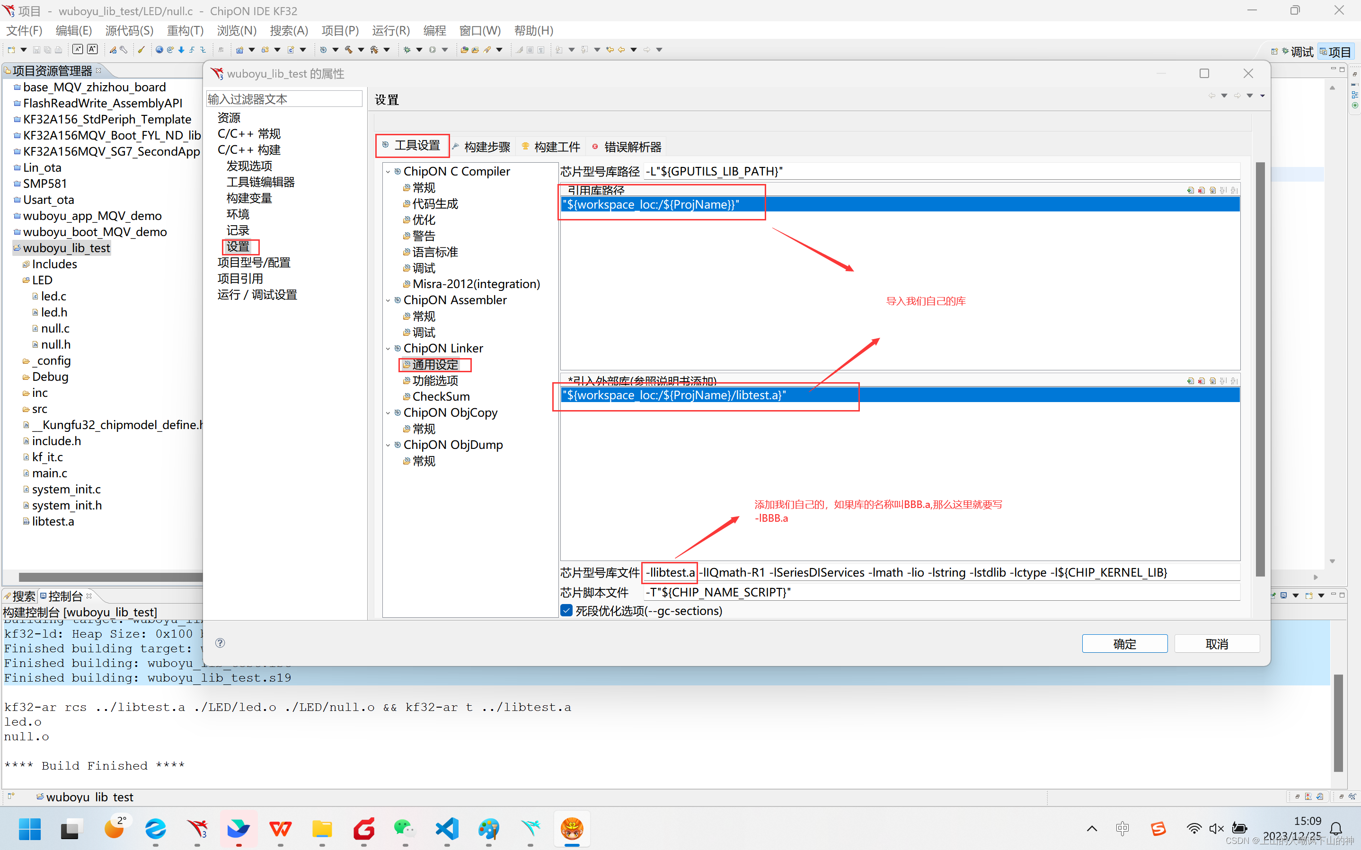Collapse the ChipON Linker tree node
Screen dimensions: 1361x850
click(x=388, y=349)
